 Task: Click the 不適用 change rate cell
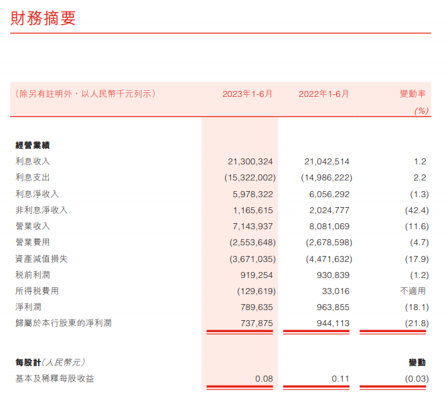pos(413,291)
